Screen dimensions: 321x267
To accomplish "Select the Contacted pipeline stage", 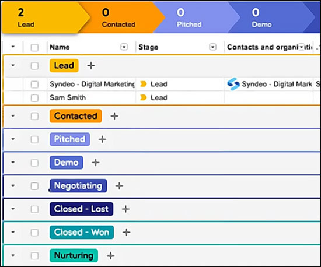I will [x=123, y=17].
